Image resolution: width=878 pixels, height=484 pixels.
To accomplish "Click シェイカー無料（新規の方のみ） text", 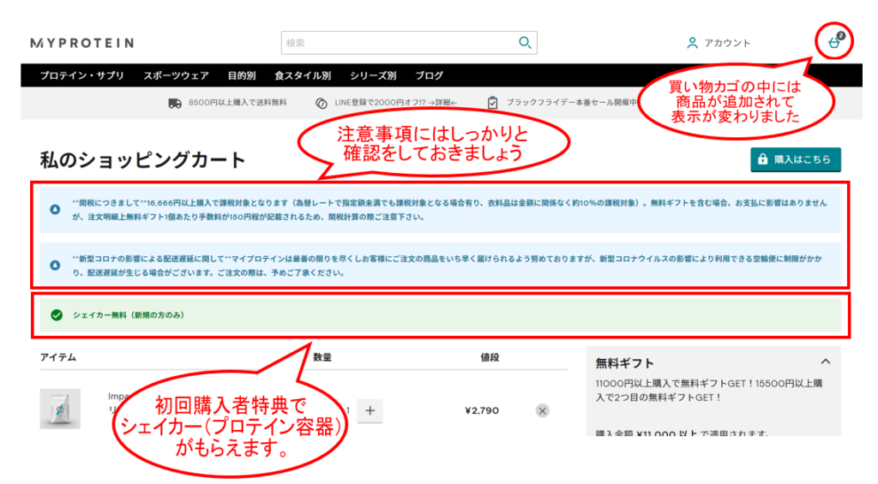I will (129, 315).
